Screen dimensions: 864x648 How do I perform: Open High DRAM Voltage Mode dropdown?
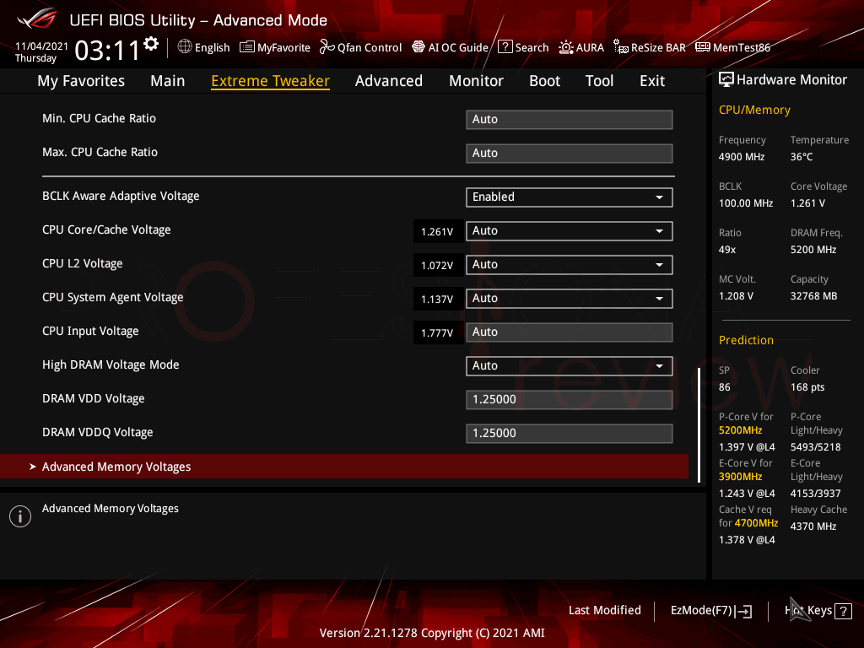(570, 366)
